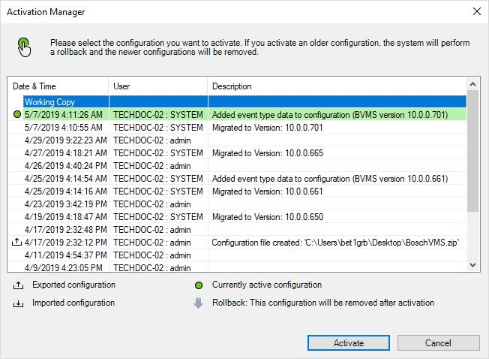
Task: Click description mentioning BVMS version 10.0.0.661
Action: click(x=330, y=179)
